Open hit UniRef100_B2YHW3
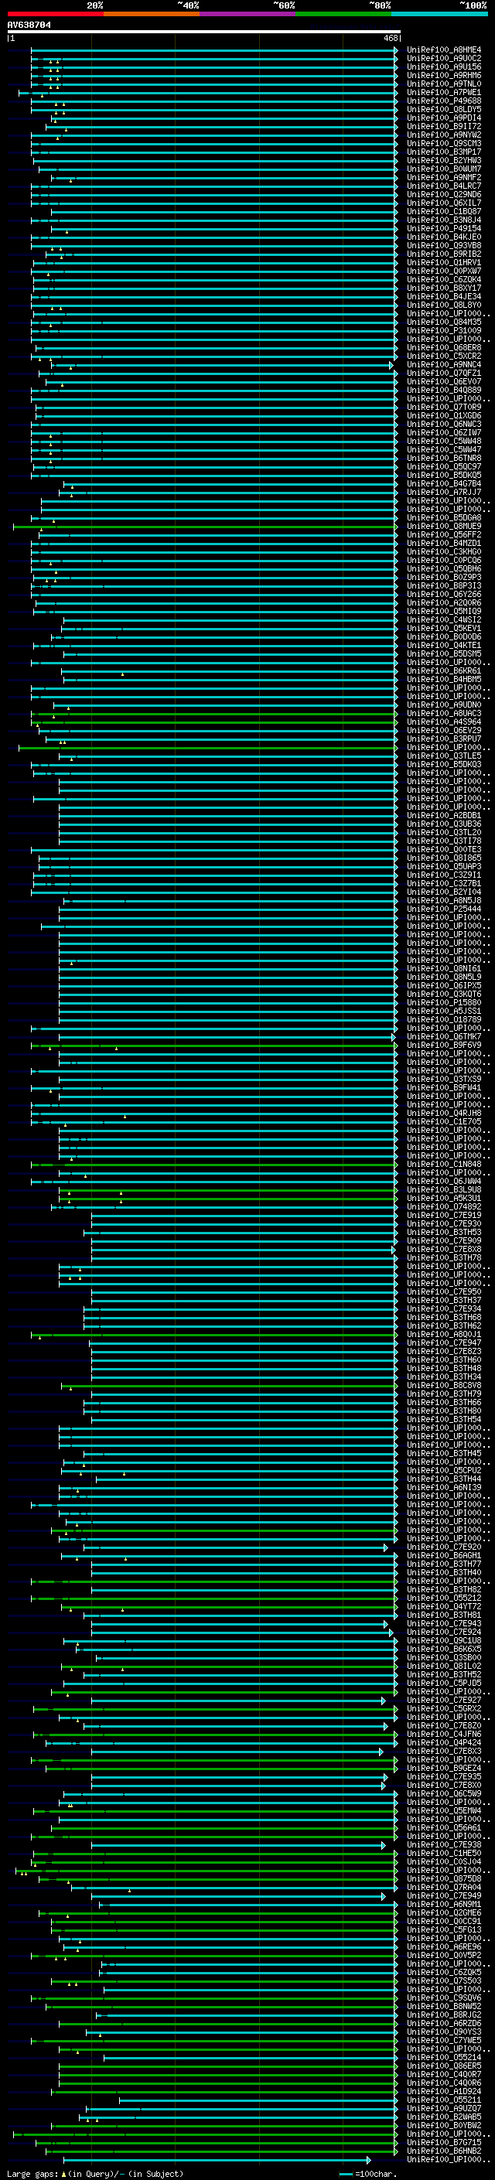This screenshot has width=495, height=2180. (x=444, y=161)
